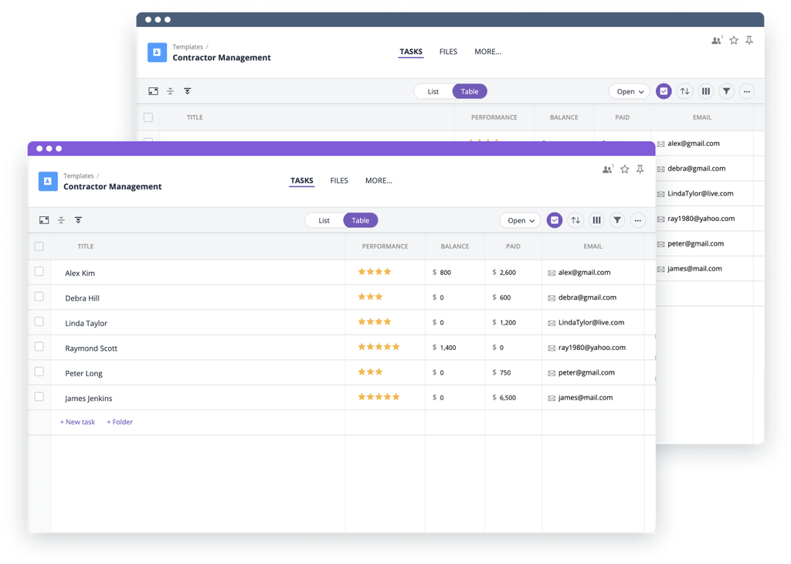791x564 pixels.
Task: Switch to FILES tab in back window
Action: point(449,52)
